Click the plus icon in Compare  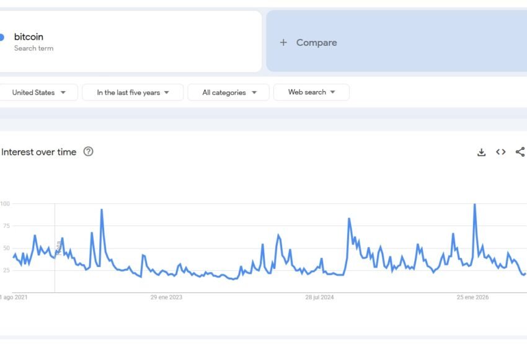pos(283,42)
